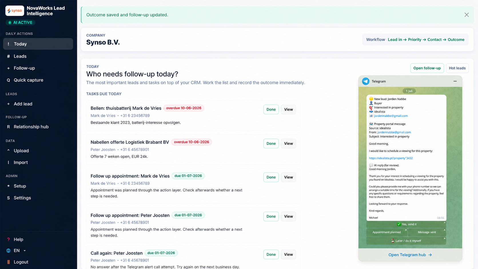View the Nabellen offerte Logistiek Brabant task
This screenshot has width=478, height=269.
pos(288,144)
